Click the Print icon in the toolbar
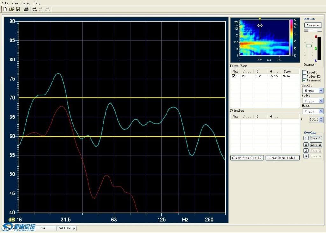326x233 pixels. [26, 9]
